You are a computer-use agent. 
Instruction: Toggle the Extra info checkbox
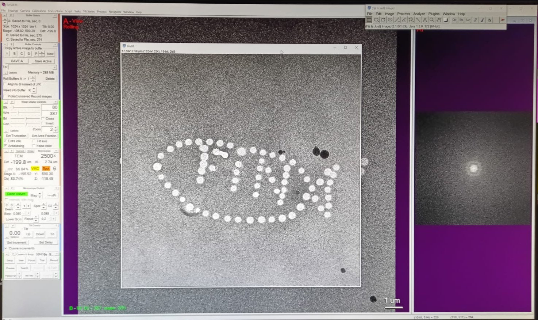[x=5, y=141]
